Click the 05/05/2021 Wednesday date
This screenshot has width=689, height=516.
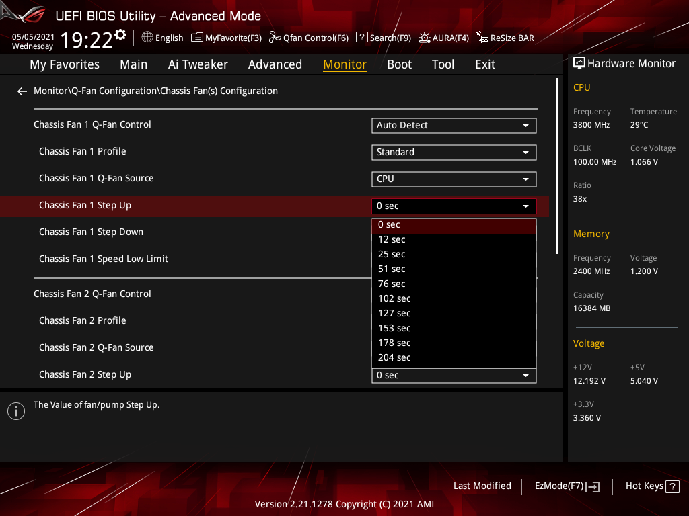coord(33,41)
